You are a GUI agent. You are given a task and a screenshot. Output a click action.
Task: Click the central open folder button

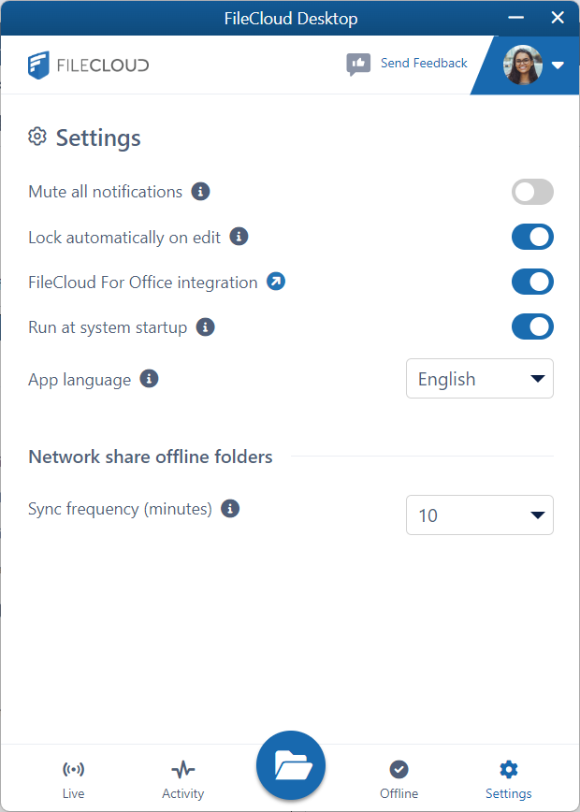[290, 766]
